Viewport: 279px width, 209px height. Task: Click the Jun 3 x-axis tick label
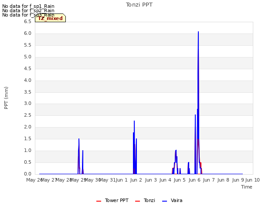pyautogui.click(x=151, y=180)
